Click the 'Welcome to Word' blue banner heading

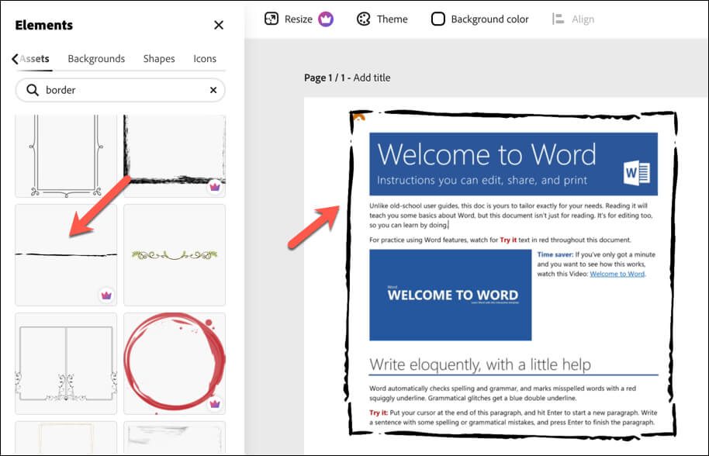point(487,154)
